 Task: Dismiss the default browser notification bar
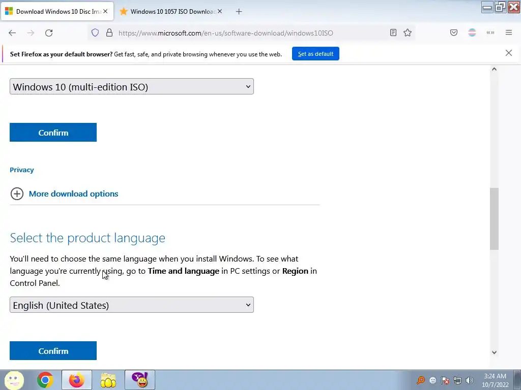click(509, 53)
